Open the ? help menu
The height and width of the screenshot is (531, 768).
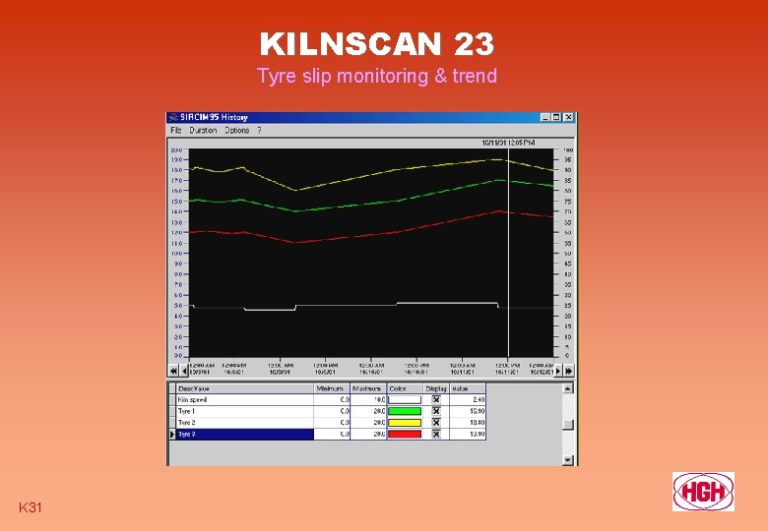click(259, 131)
